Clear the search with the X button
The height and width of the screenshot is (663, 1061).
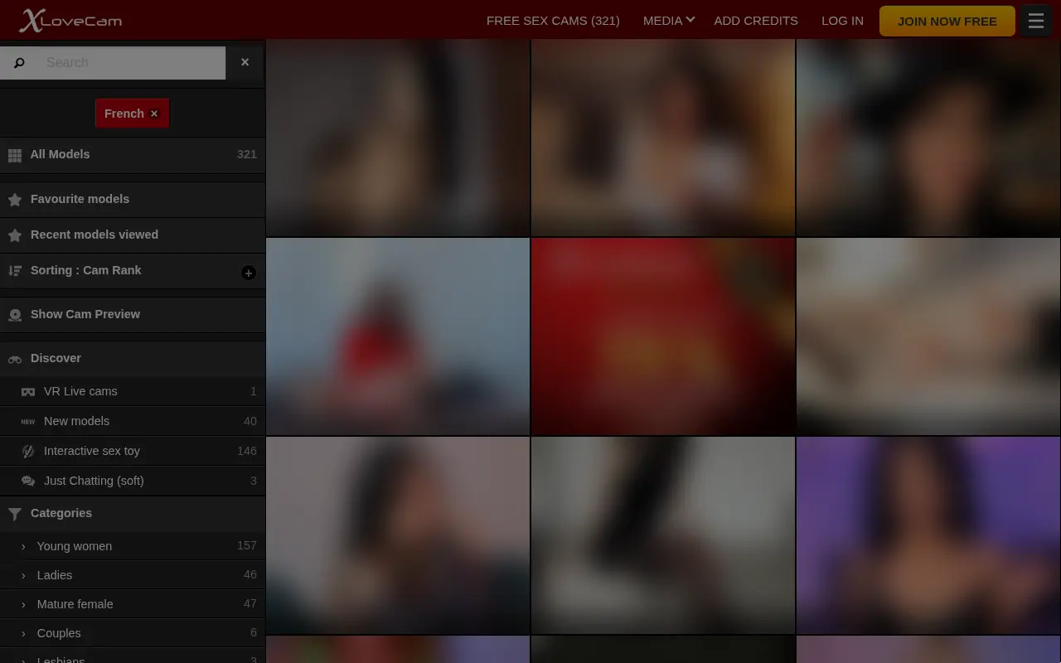[245, 62]
